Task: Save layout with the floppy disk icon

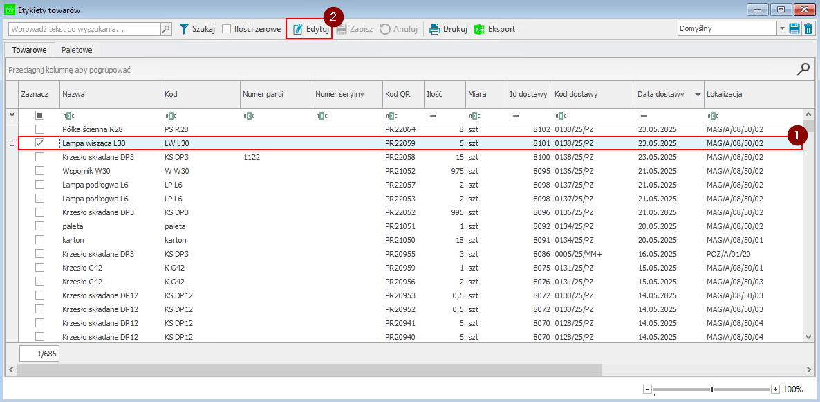Action: tap(794, 28)
